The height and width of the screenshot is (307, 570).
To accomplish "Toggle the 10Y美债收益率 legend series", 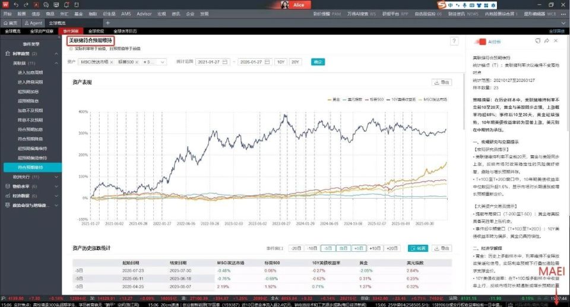I will pyautogui.click(x=401, y=100).
